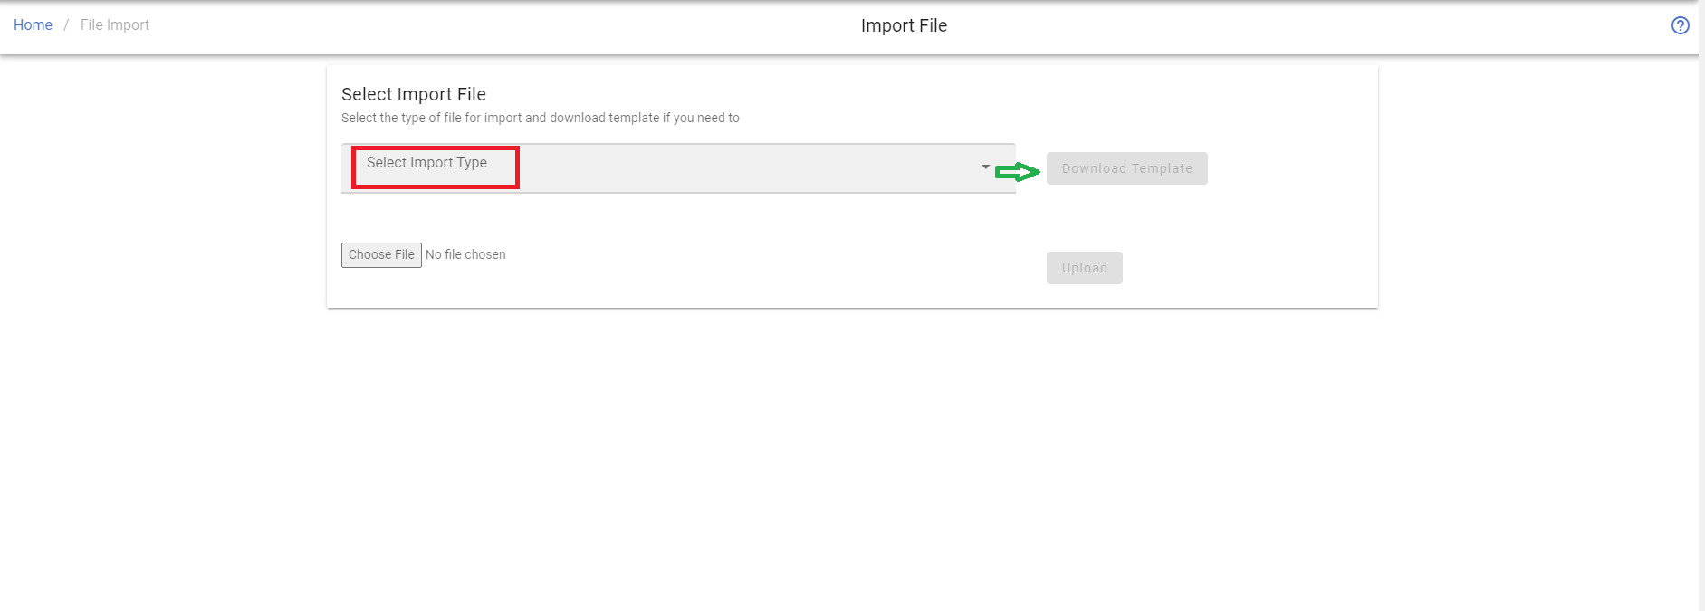Image resolution: width=1705 pixels, height=611 pixels.
Task: Click the dropdown caret arrow
Action: 986,167
